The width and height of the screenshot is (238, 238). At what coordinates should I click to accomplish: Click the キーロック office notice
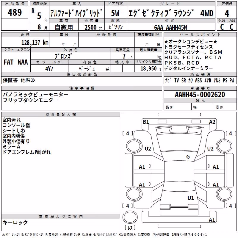[15, 222]
